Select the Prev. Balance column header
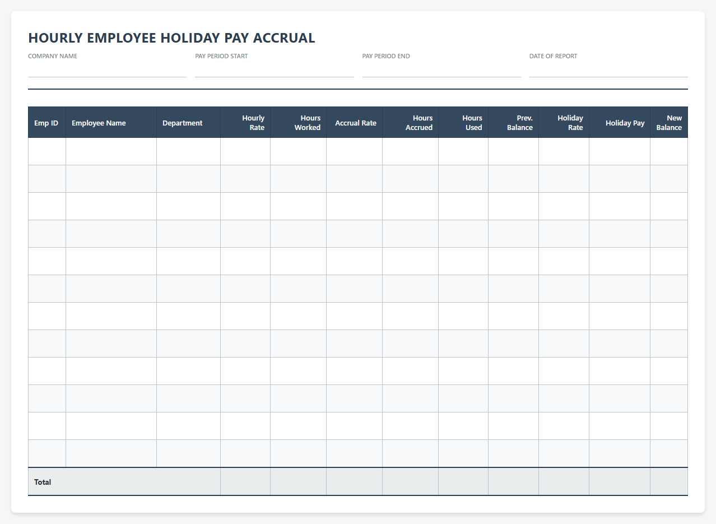The image size is (716, 524). (x=514, y=123)
